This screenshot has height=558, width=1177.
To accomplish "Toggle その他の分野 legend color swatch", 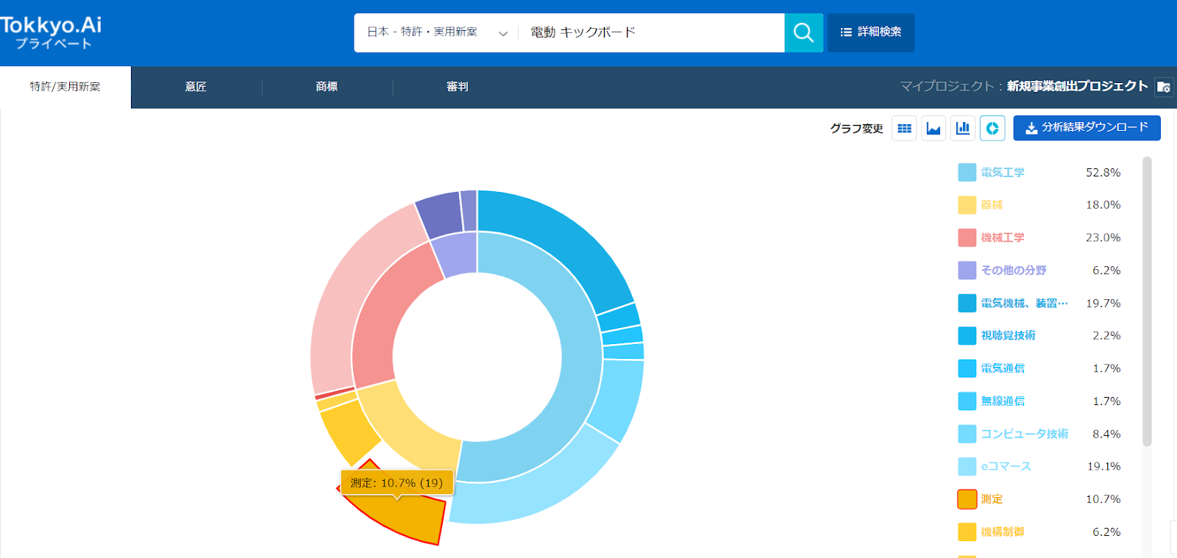I will coord(967,271).
